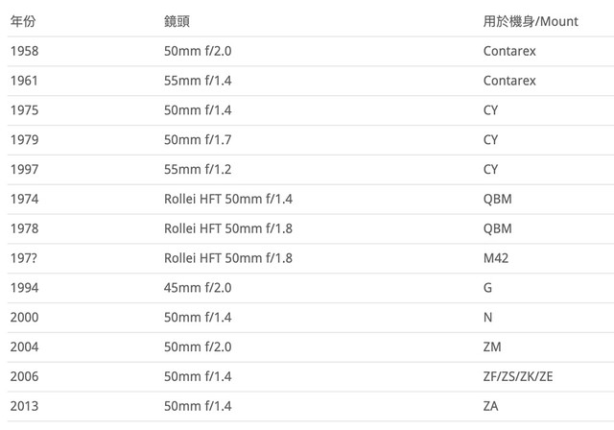Screen dimensions: 614x430
Task: Click the M42 mount cell
Action: [496, 258]
